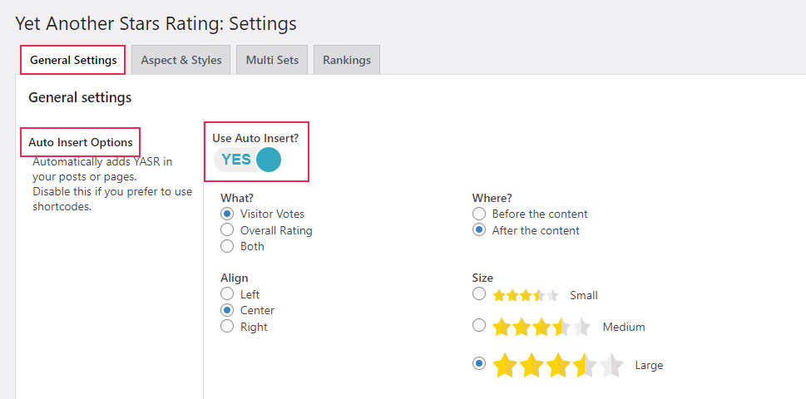The height and width of the screenshot is (399, 806).
Task: Select the Visitor Votes radio button
Action: 227,214
